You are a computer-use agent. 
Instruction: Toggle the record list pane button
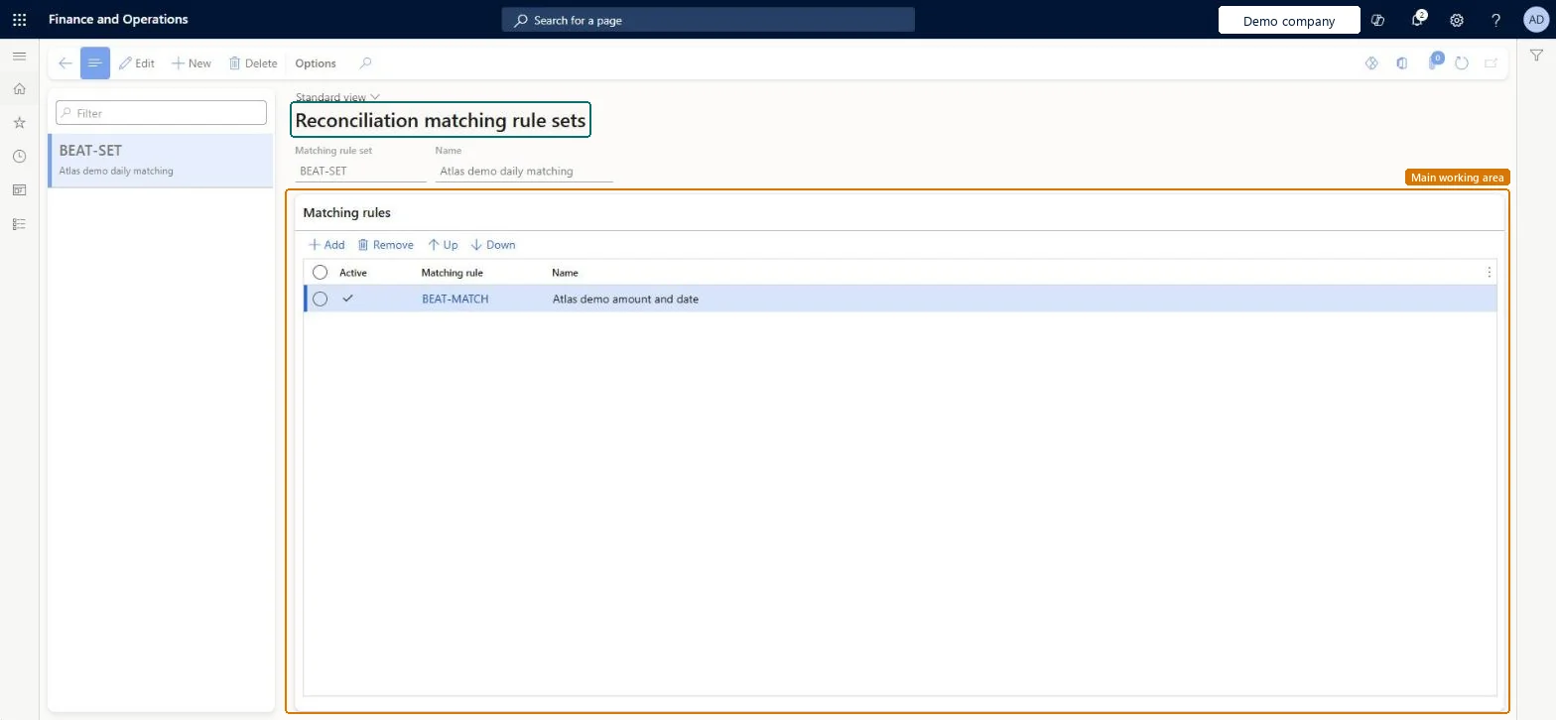tap(95, 63)
